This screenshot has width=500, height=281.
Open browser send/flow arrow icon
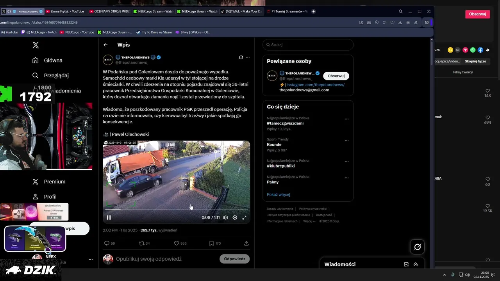click(385, 23)
